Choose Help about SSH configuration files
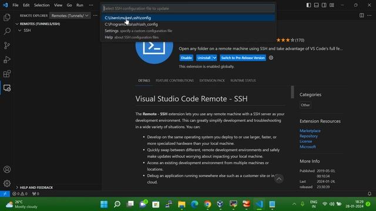This screenshot has height=211, width=376. point(188,37)
